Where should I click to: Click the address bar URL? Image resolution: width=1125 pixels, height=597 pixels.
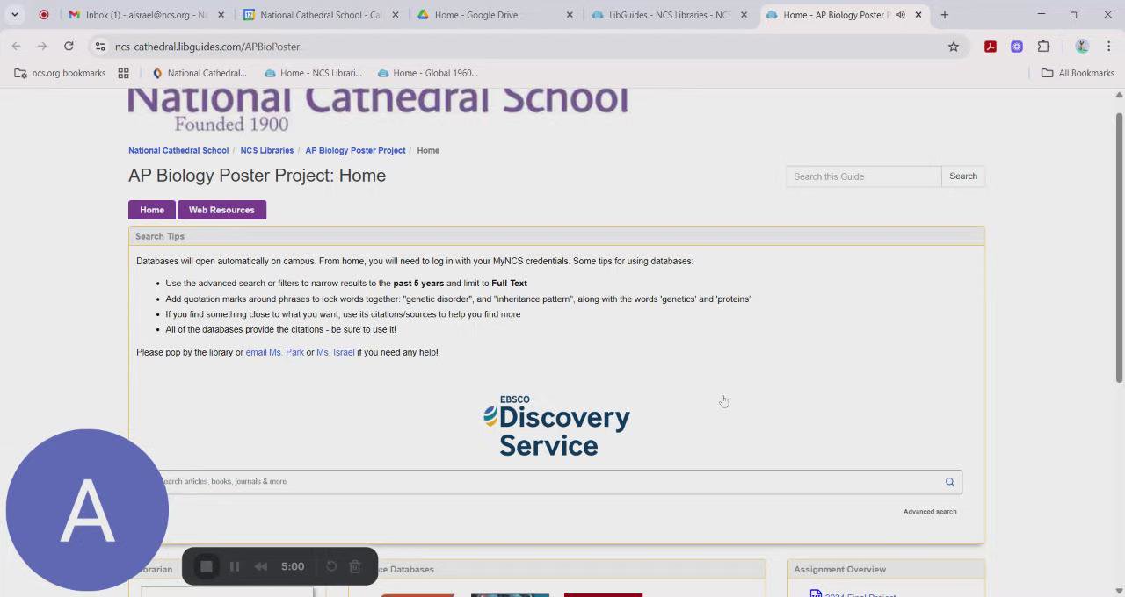coord(207,47)
